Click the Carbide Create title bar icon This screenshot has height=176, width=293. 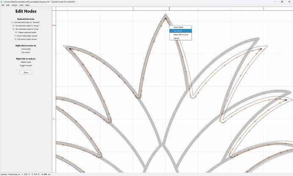[2, 2]
